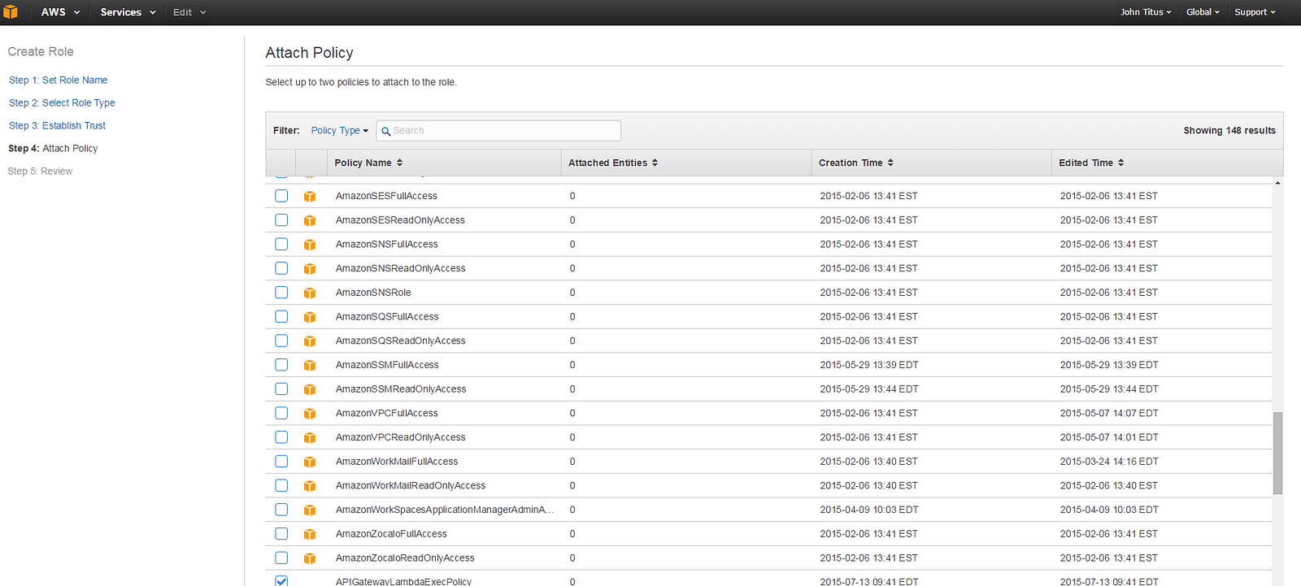This screenshot has height=586, width=1301.
Task: Click the policy icon beside AmazonSNSFullAccess
Action: (x=310, y=245)
